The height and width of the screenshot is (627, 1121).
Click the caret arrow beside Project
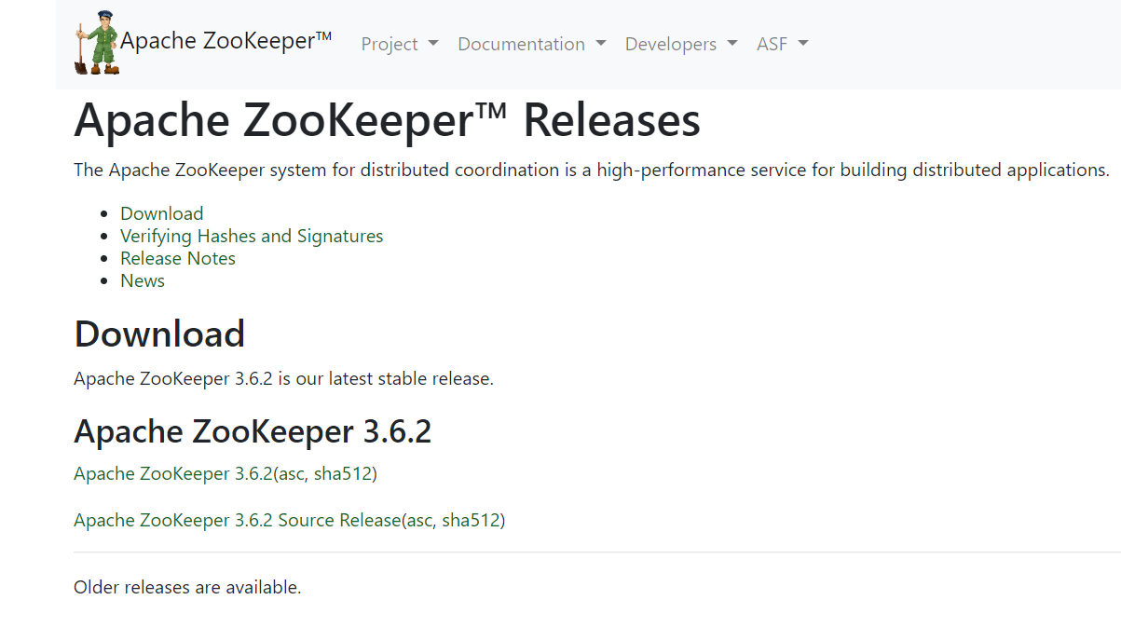click(432, 45)
